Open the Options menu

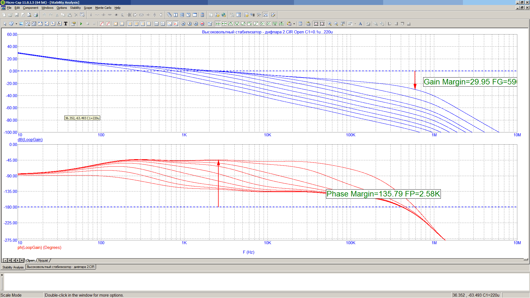click(x=62, y=8)
